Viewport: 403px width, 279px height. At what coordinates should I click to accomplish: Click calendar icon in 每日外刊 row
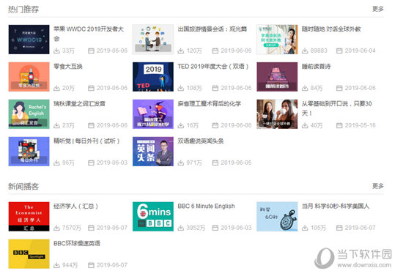(x=91, y=163)
